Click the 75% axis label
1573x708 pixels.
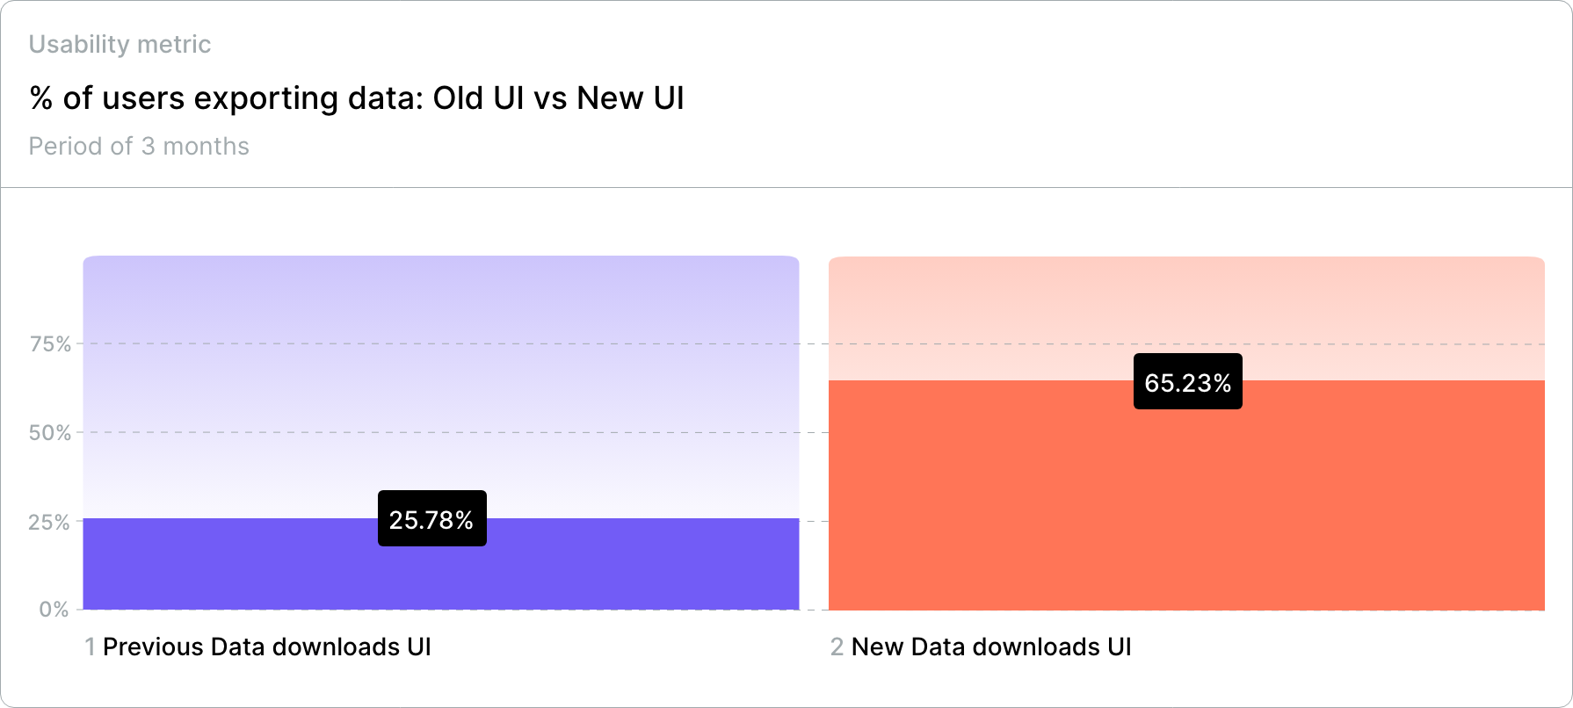(x=51, y=344)
